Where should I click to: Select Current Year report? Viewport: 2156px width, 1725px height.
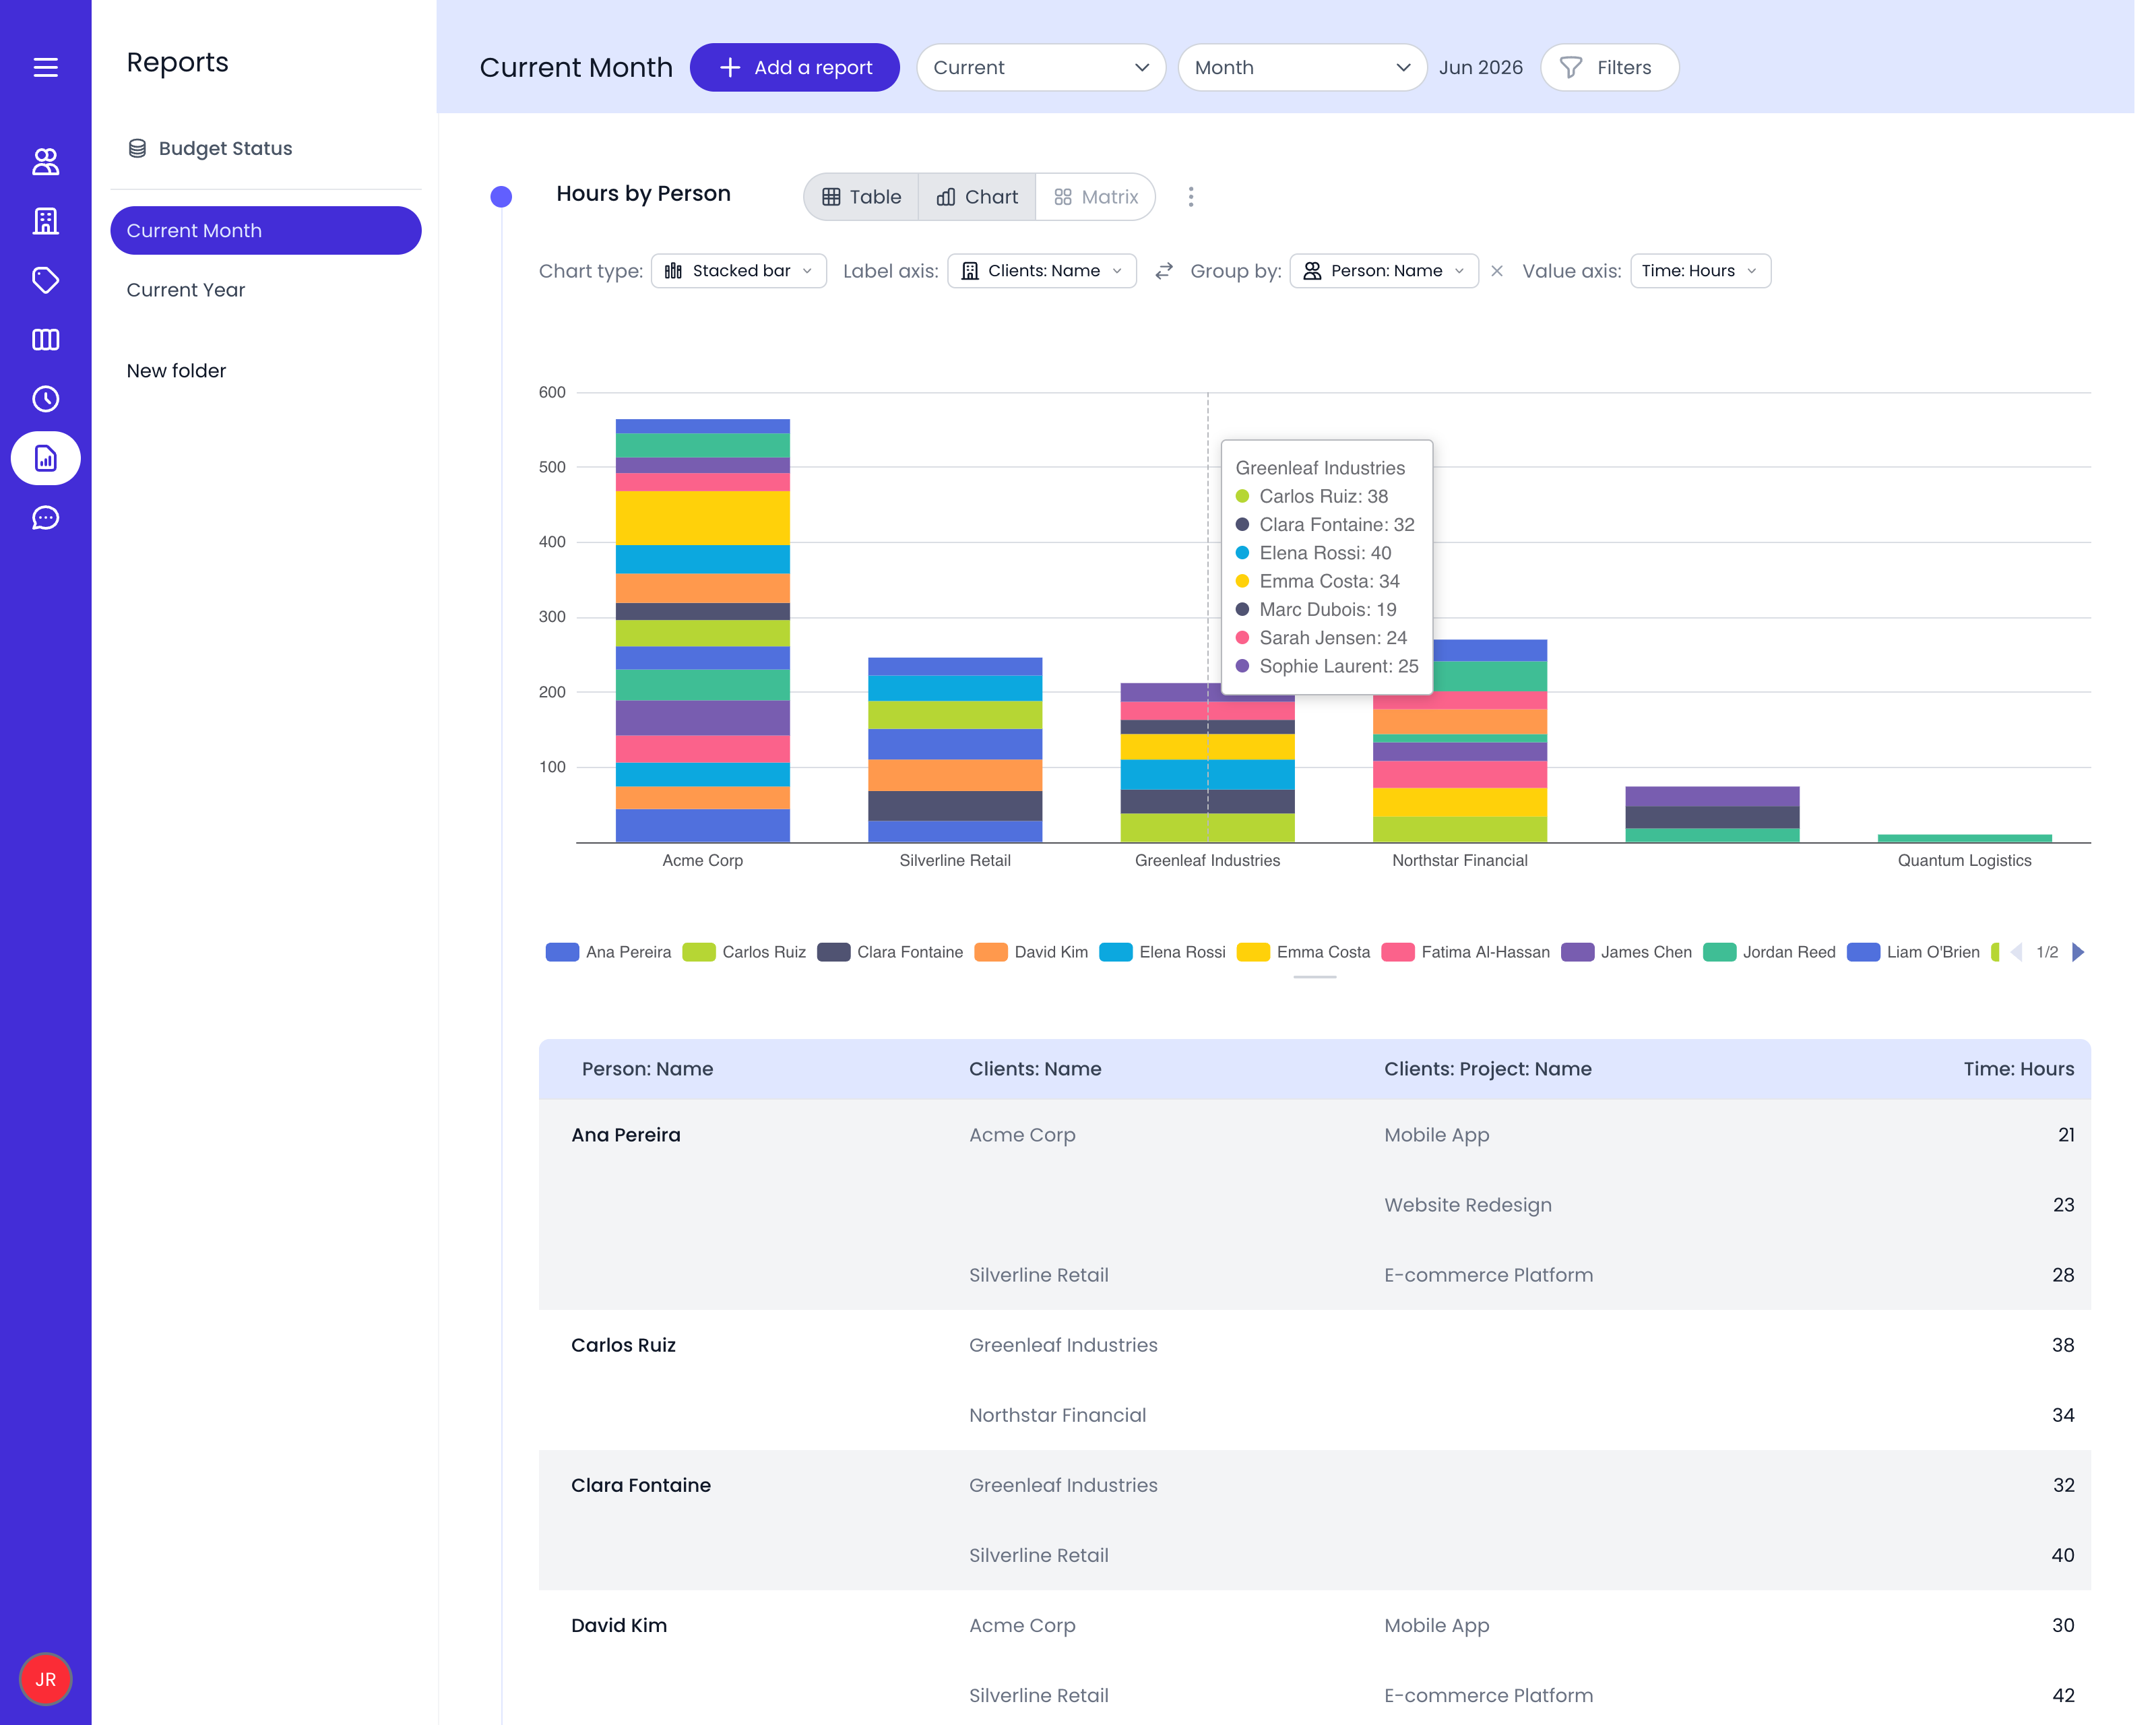point(185,290)
